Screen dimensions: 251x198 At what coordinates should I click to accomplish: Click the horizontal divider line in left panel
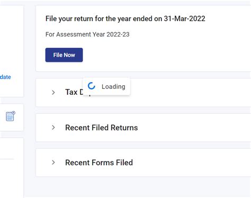coord(7,159)
